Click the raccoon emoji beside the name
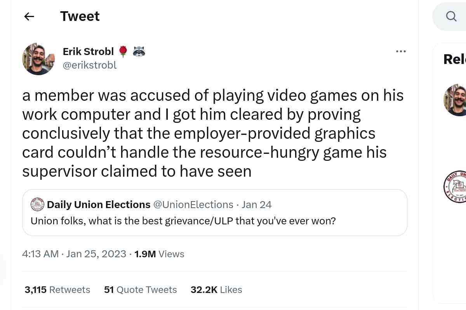This screenshot has height=310, width=466. tap(139, 52)
